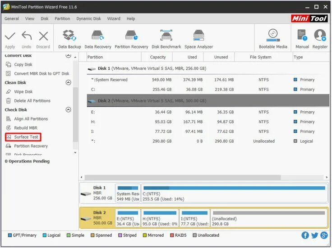Image resolution: width=332 pixels, height=248 pixels.
Task: Open the Data Recovery tool
Action: click(x=97, y=39)
